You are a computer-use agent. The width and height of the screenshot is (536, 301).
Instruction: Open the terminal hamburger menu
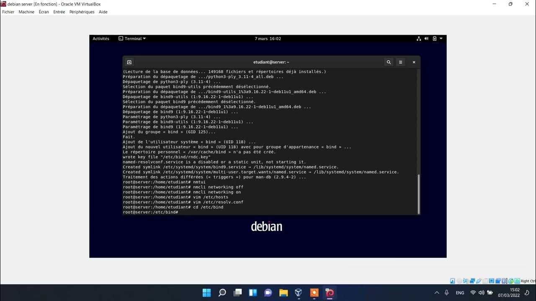coord(400,62)
